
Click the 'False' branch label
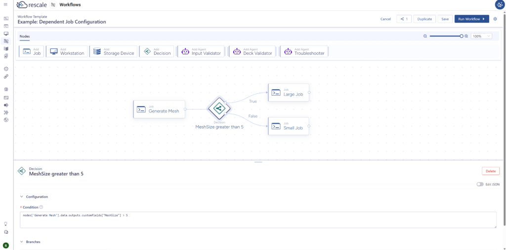click(x=253, y=116)
